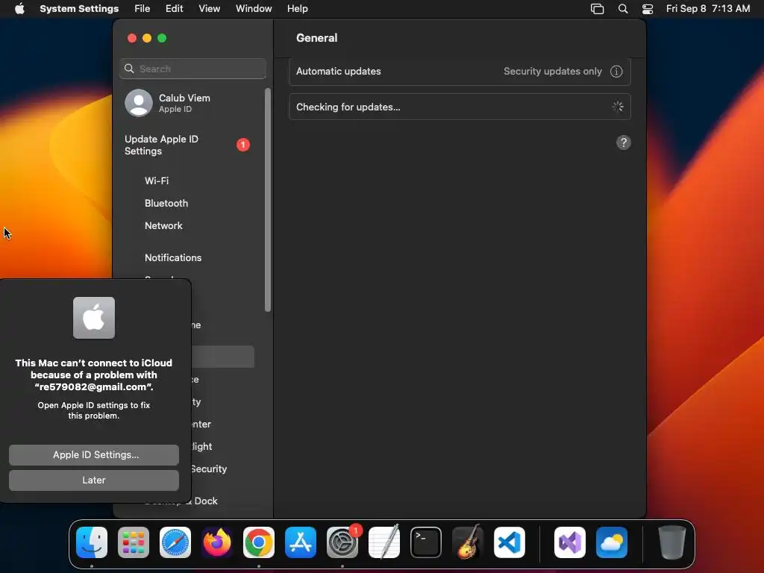
Task: Click the Apple logo in iCloud dialog
Action: 94,318
